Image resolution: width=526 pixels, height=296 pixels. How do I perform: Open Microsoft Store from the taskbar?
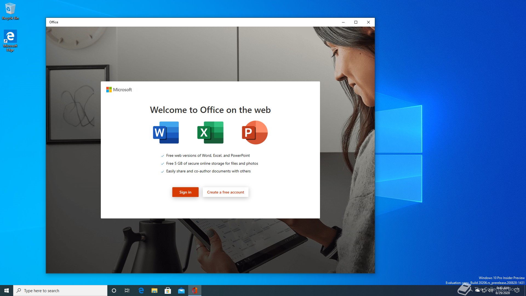pos(168,291)
